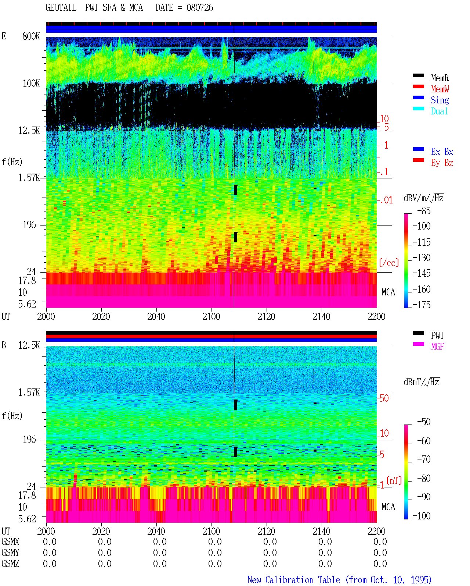Click the 800K frequency label
This screenshot has width=470, height=586.
point(31,36)
